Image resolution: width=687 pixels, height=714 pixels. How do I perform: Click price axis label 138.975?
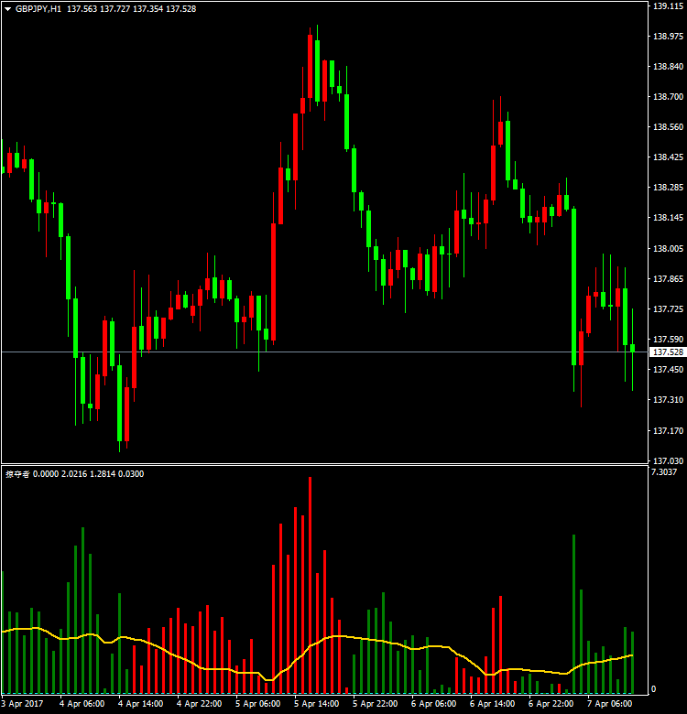pyautogui.click(x=669, y=37)
